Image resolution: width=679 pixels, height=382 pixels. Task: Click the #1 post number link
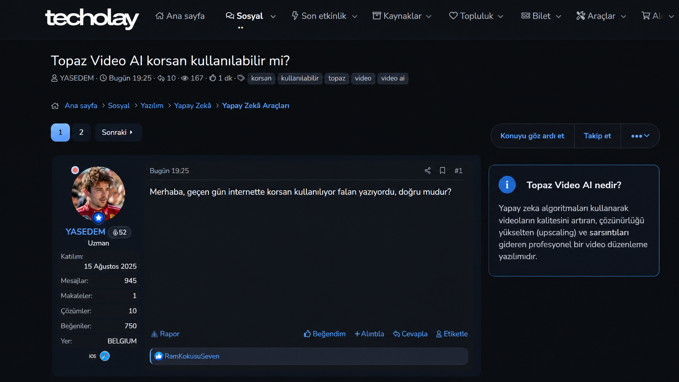pyautogui.click(x=458, y=171)
